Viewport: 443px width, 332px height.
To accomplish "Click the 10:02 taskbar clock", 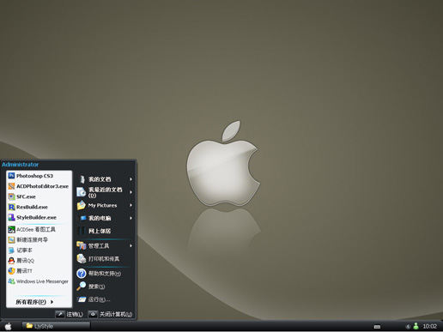I will [x=430, y=326].
